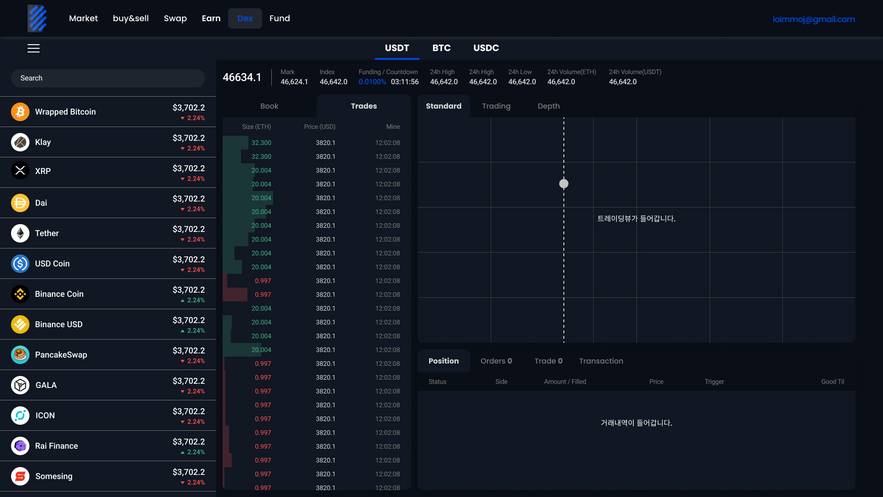Click the Klay token icon
Screen dimensions: 883x497
(x=20, y=142)
